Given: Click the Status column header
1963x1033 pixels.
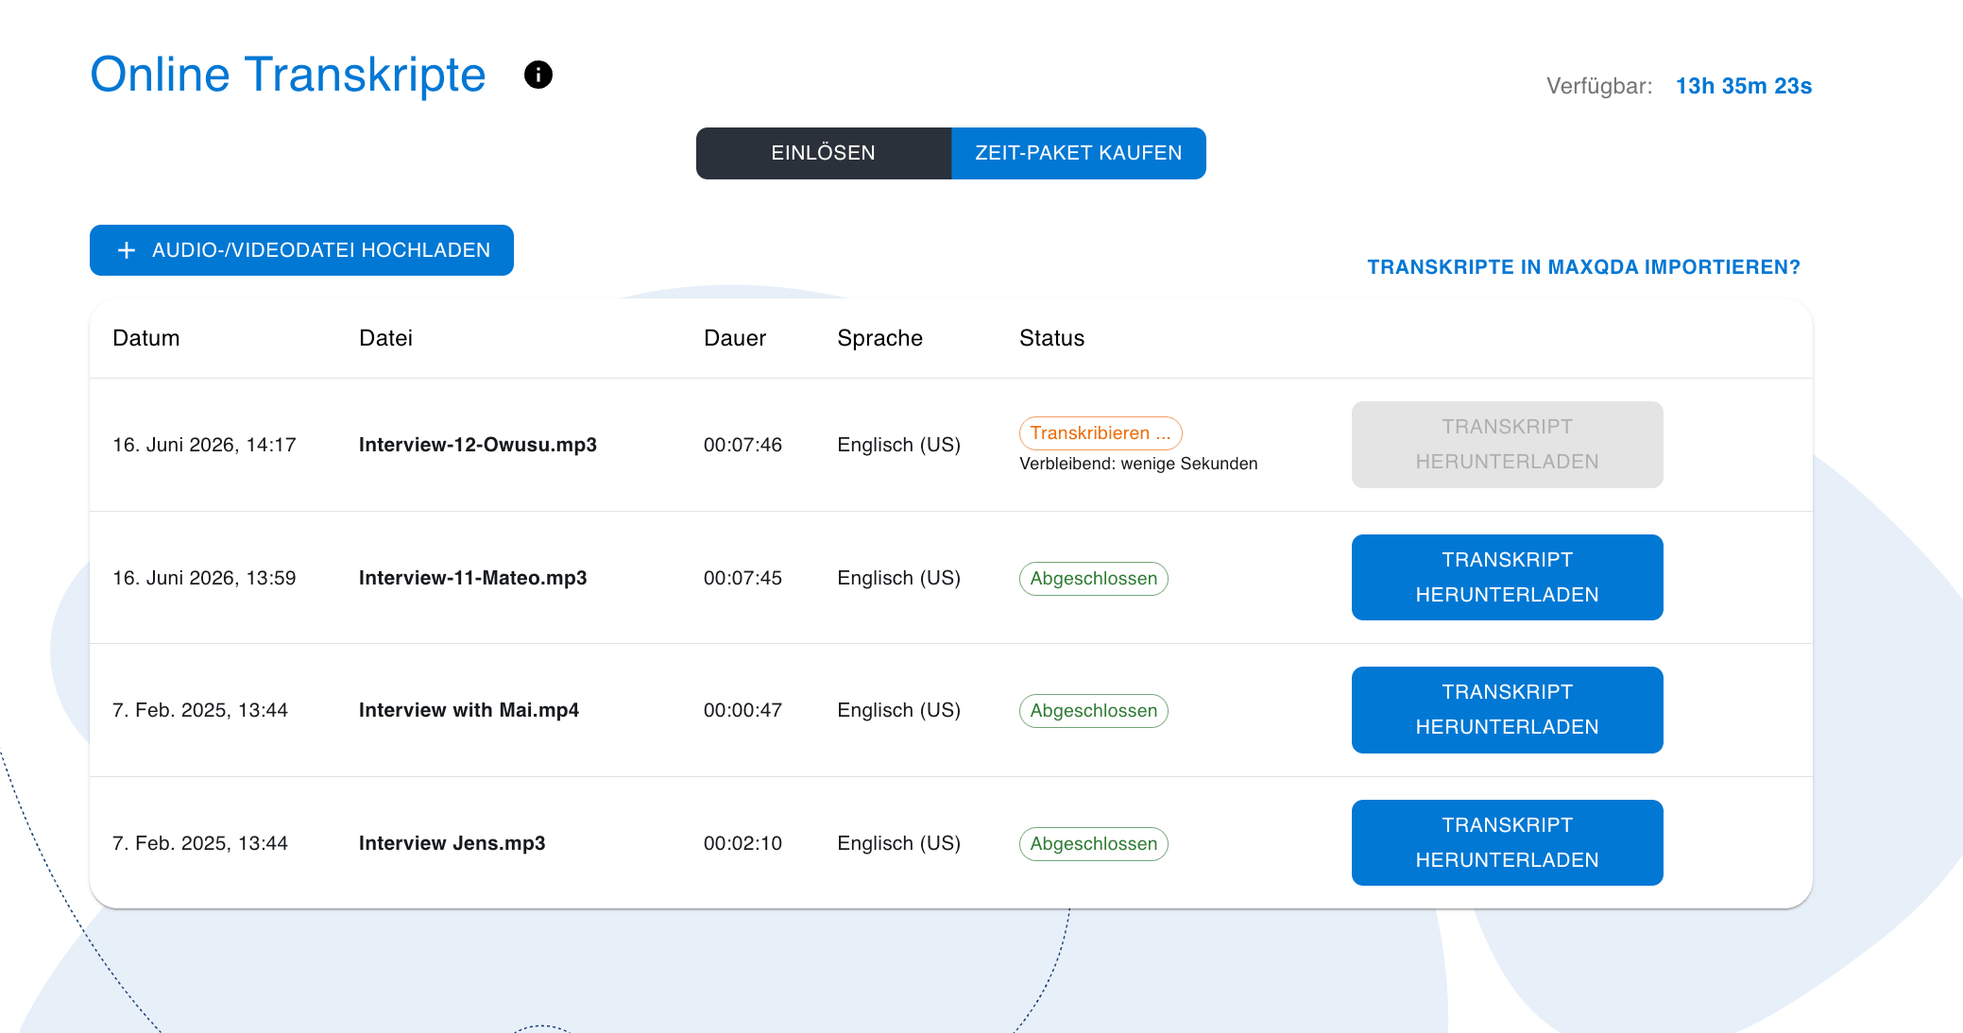Looking at the screenshot, I should [1052, 338].
